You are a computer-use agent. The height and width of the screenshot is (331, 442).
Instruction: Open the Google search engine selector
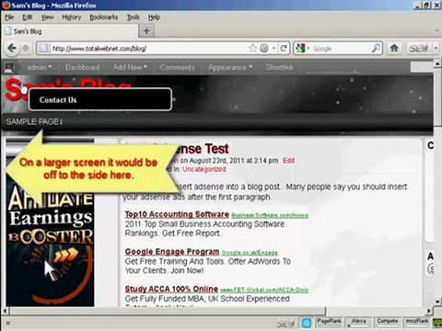(x=303, y=48)
